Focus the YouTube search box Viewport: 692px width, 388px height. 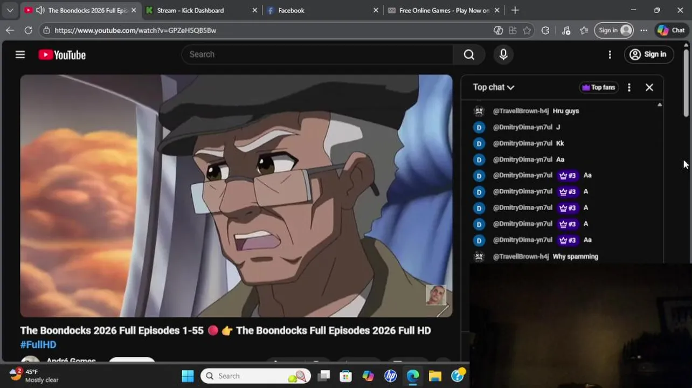click(318, 54)
